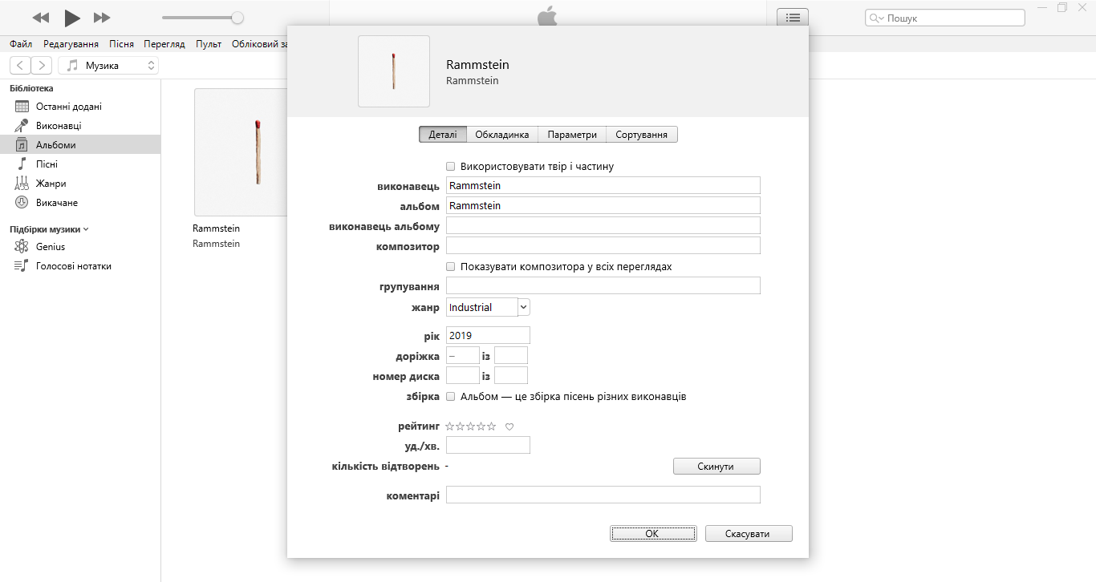Image resolution: width=1096 pixels, height=582 pixels.
Task: Open the Музика media type dropdown
Action: tap(108, 66)
